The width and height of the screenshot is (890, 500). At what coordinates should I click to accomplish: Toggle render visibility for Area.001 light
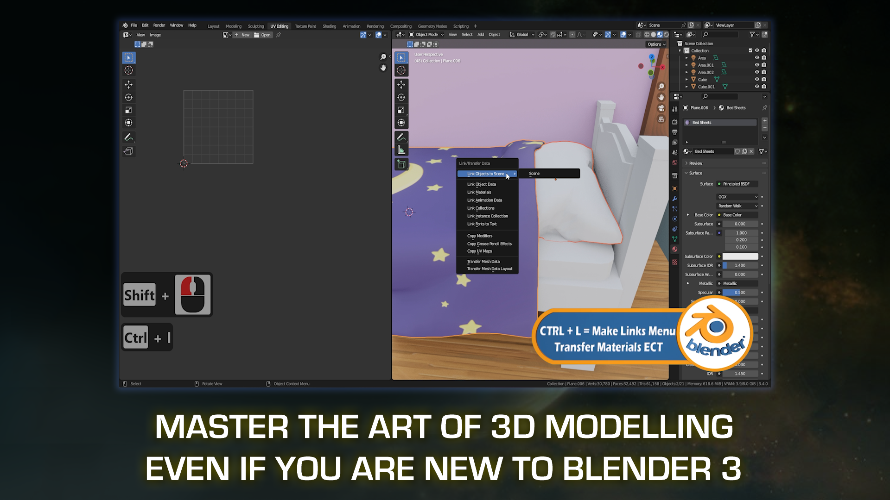click(x=764, y=65)
